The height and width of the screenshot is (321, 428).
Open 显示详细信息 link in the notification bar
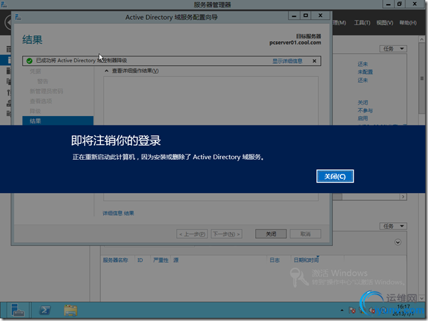pos(287,61)
